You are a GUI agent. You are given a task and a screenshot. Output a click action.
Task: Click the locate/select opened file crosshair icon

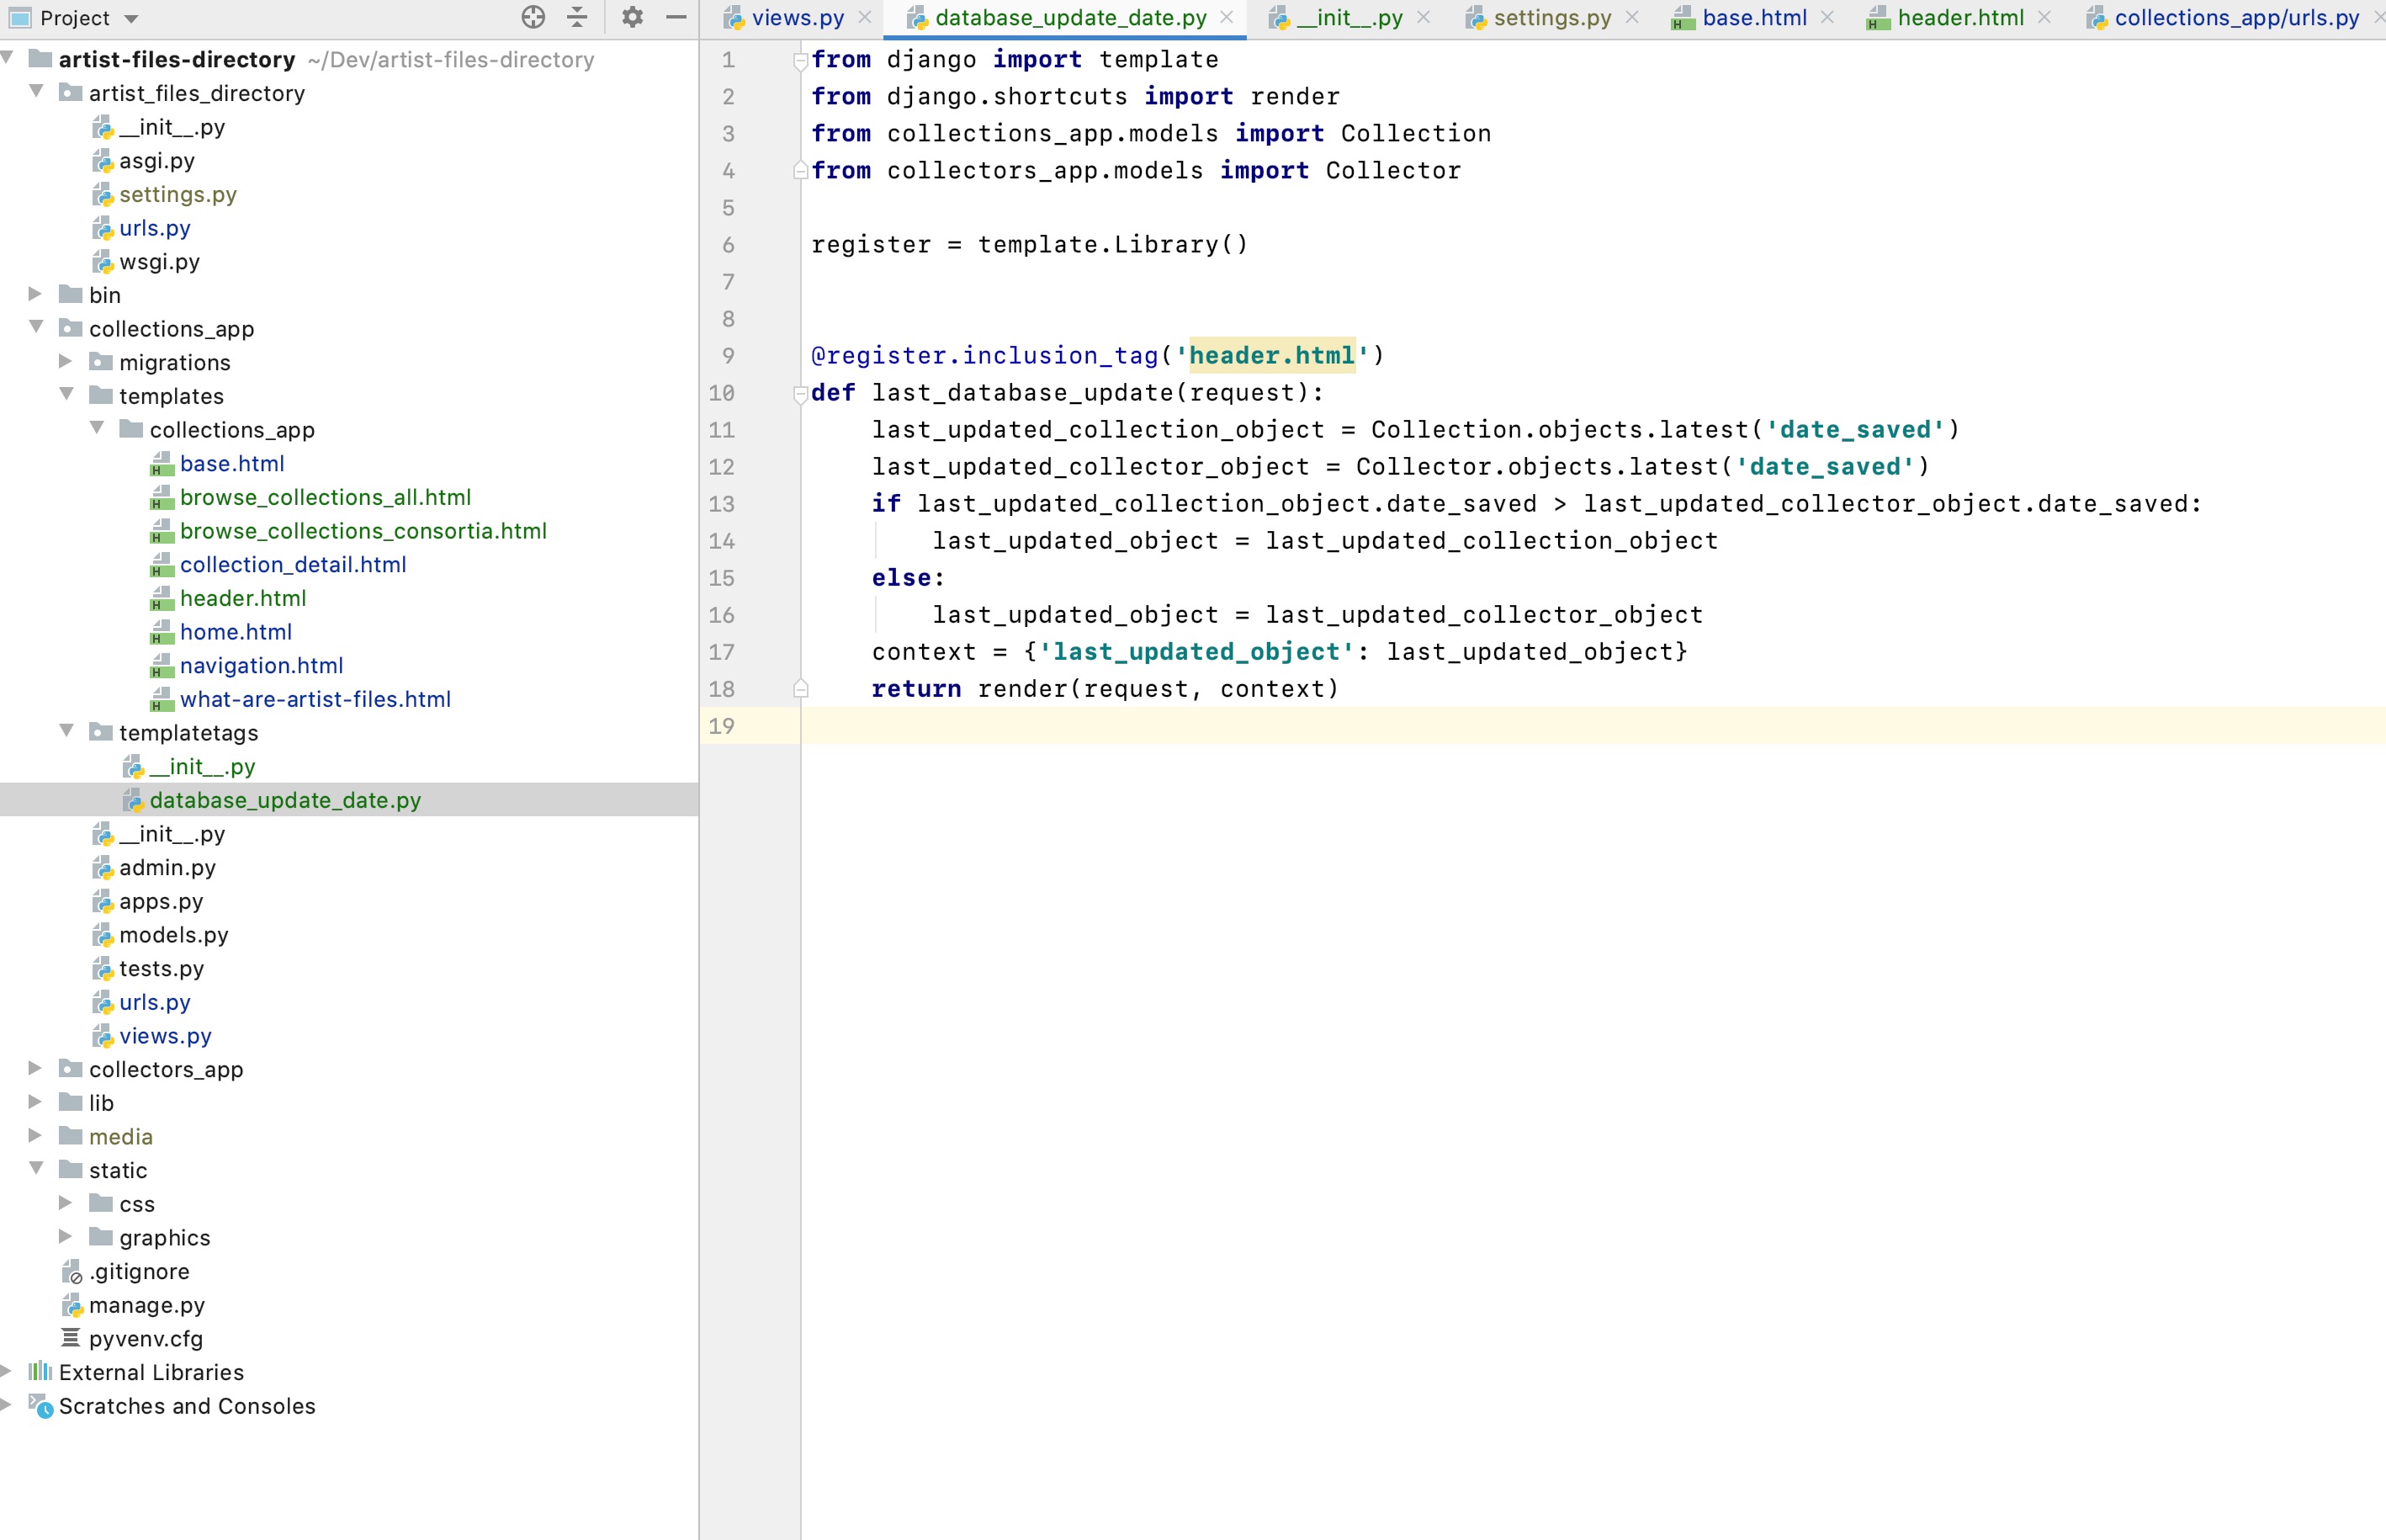pyautogui.click(x=533, y=17)
